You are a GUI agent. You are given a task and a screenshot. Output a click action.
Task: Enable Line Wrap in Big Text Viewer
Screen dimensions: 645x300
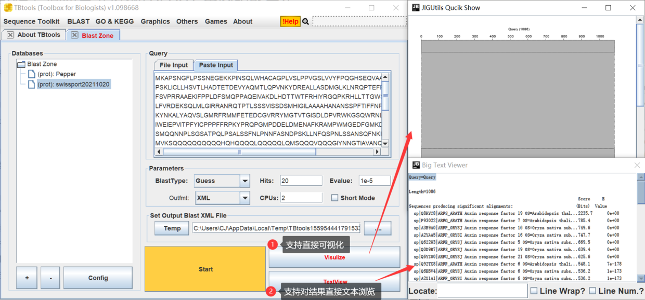pos(534,291)
